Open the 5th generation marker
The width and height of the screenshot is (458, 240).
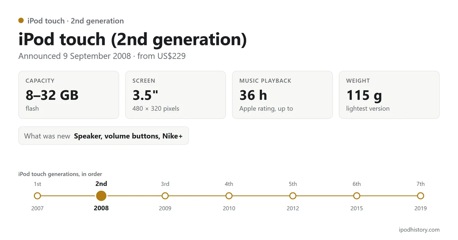pos(293,196)
